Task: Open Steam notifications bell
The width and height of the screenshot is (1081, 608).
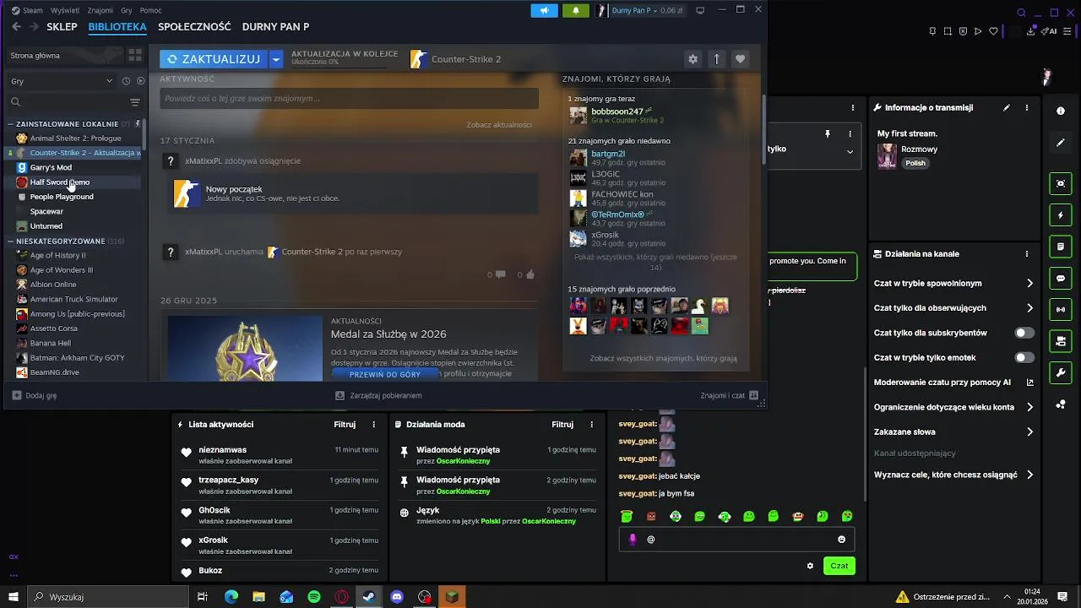Action: (576, 10)
